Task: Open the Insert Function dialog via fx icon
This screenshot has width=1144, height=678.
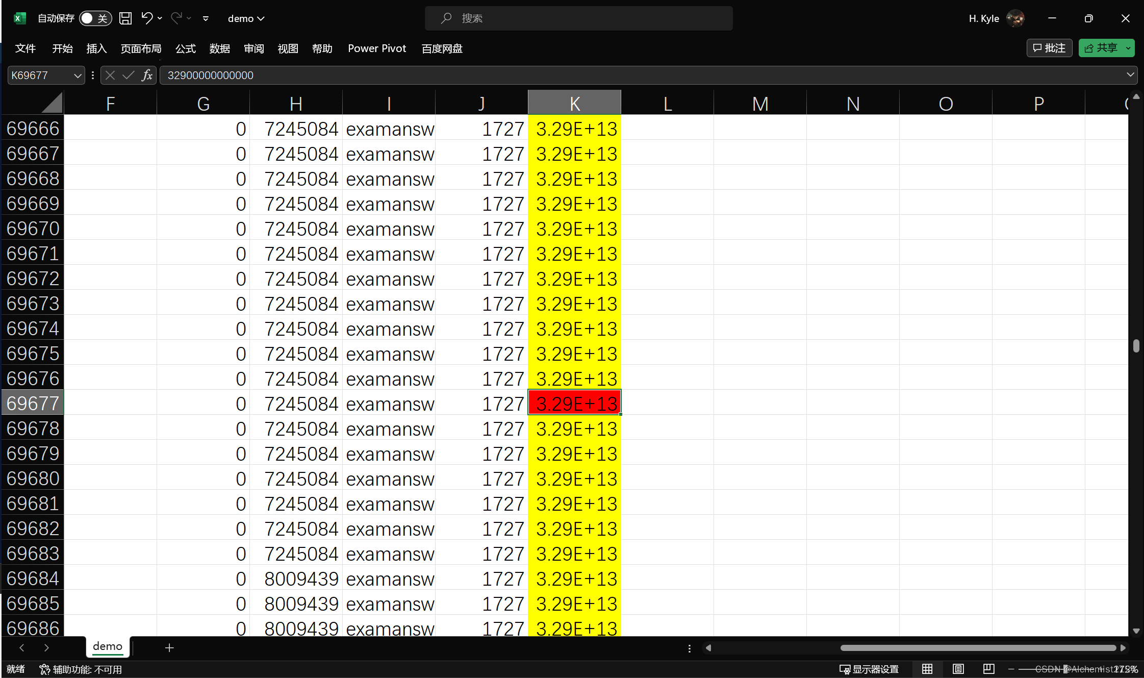Action: 147,75
